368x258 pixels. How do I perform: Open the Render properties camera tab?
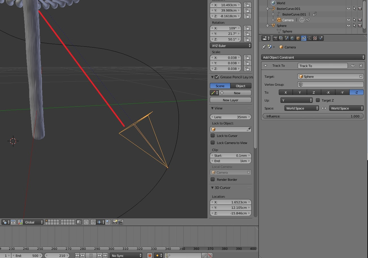[x=275, y=38]
